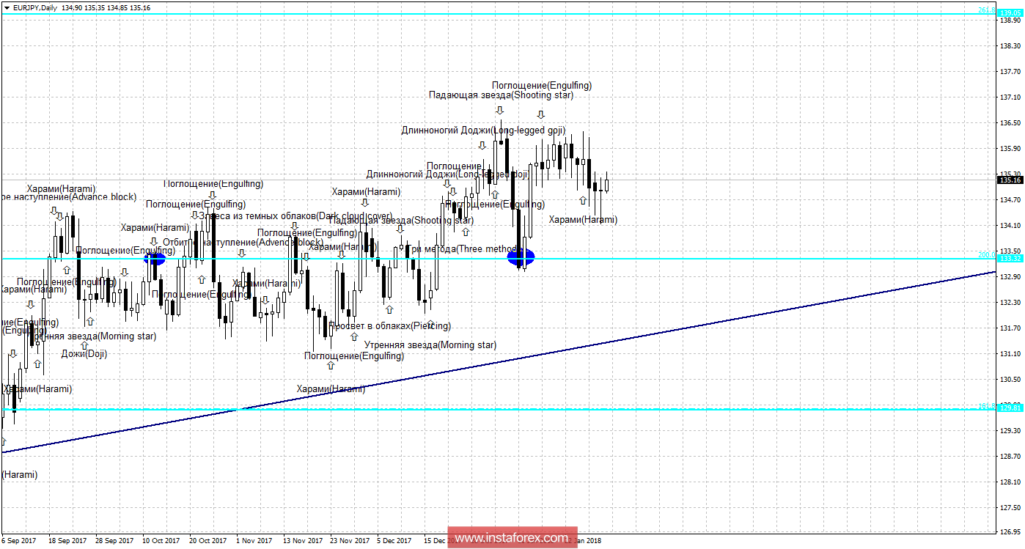Image resolution: width=1025 pixels, height=549 pixels.
Task: Select the right blue ellipse below the Three methods label
Action: pos(521,257)
